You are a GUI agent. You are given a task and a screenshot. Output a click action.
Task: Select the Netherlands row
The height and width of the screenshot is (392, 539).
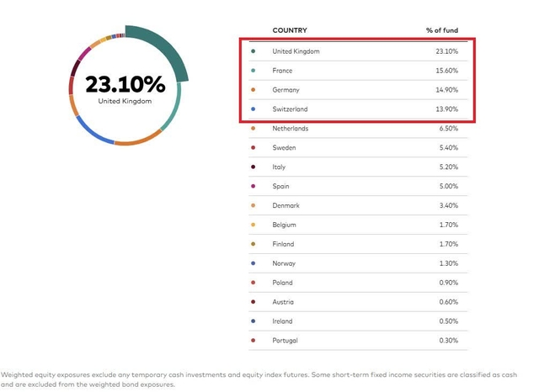pyautogui.click(x=358, y=129)
